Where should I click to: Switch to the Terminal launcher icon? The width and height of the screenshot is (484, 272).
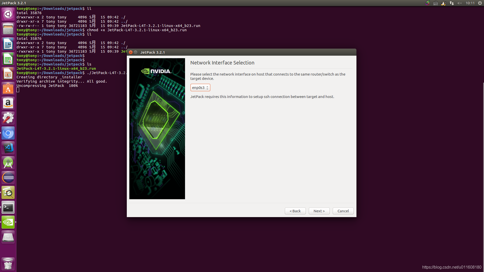click(x=8, y=208)
